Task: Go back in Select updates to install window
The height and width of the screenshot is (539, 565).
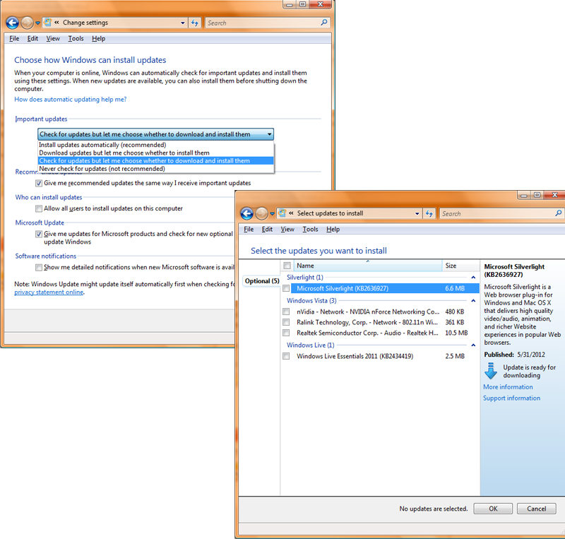Action: pyautogui.click(x=246, y=213)
